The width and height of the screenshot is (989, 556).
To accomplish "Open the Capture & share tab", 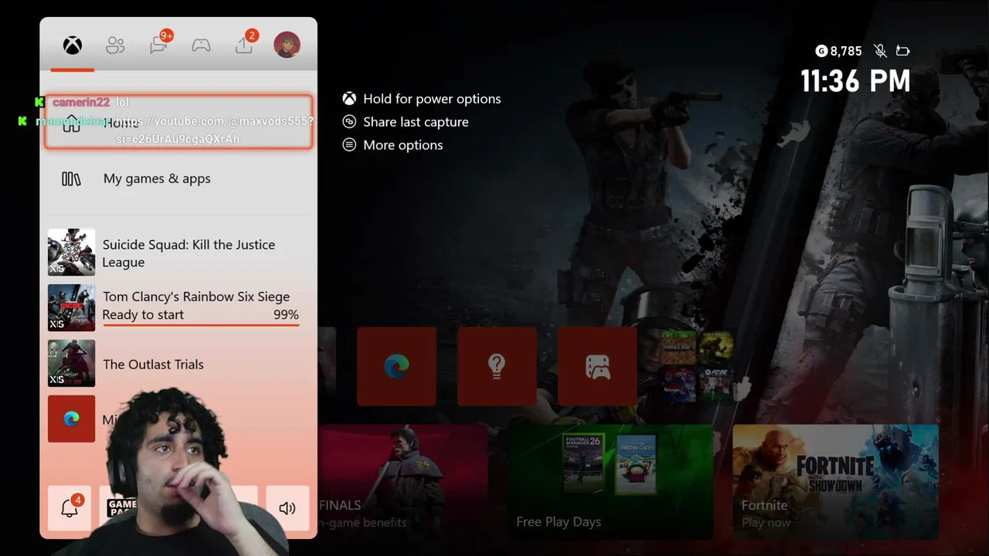I will (244, 45).
